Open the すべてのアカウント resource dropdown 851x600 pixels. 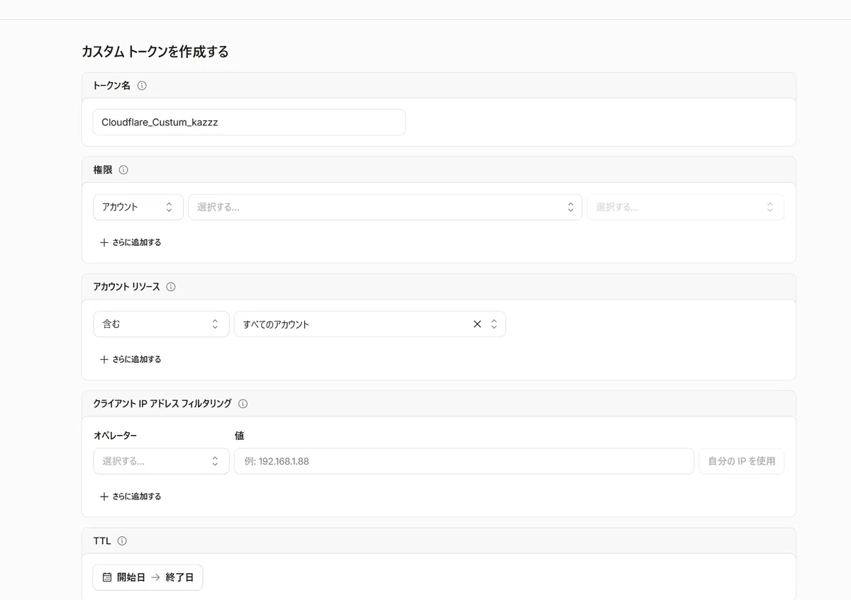[369, 324]
